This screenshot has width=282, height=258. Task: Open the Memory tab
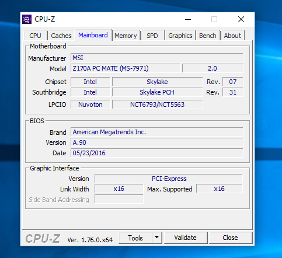[126, 36]
